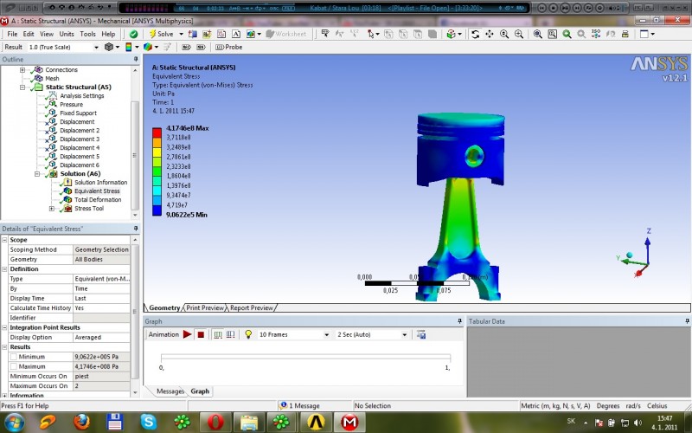This screenshot has width=692, height=433.
Task: Click the red legend color band
Action: [x=157, y=132]
